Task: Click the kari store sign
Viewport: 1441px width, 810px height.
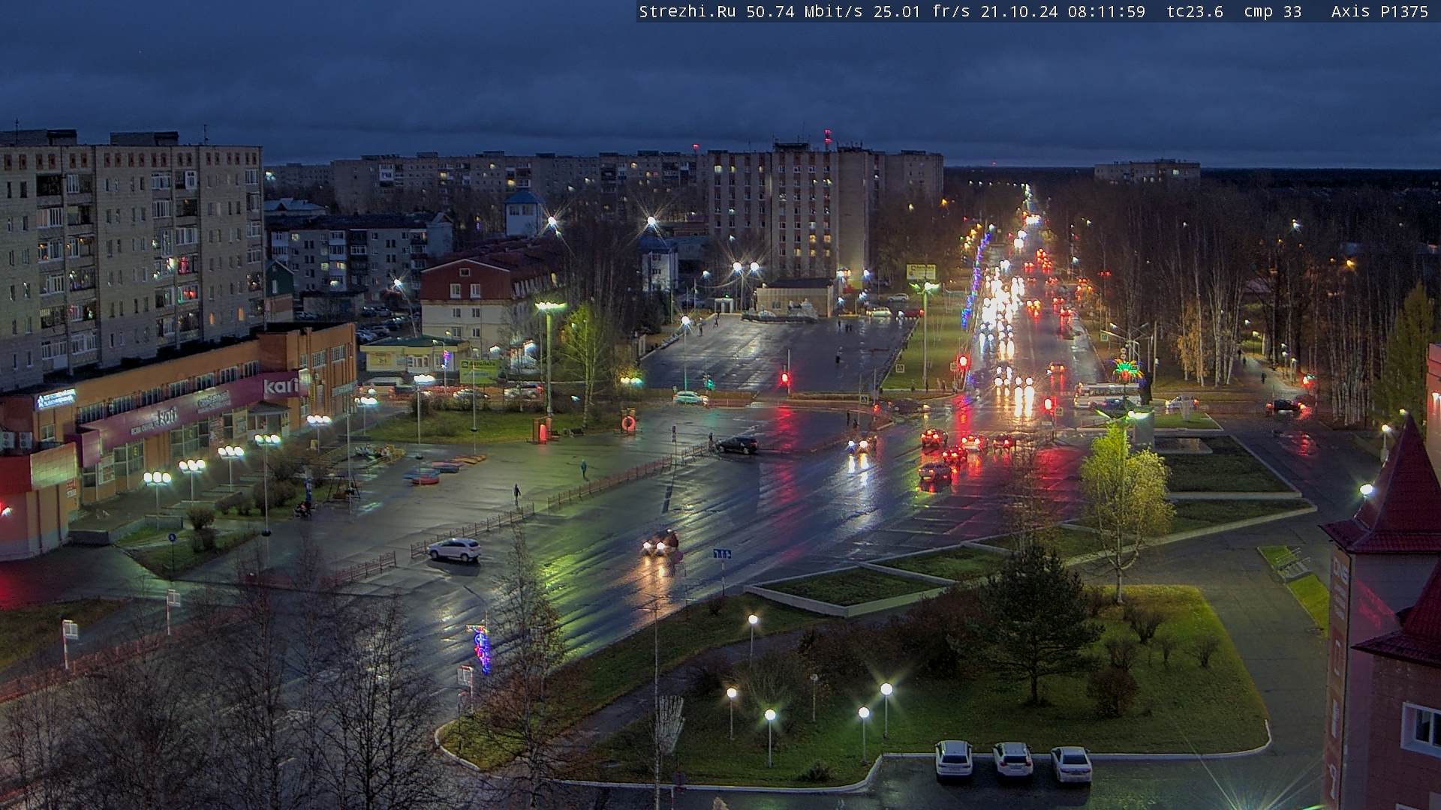Action: click(x=281, y=387)
